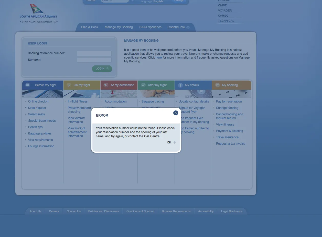Viewport: 322px width, 237px height.
Task: Open the Pay for reservation link
Action: tap(229, 101)
